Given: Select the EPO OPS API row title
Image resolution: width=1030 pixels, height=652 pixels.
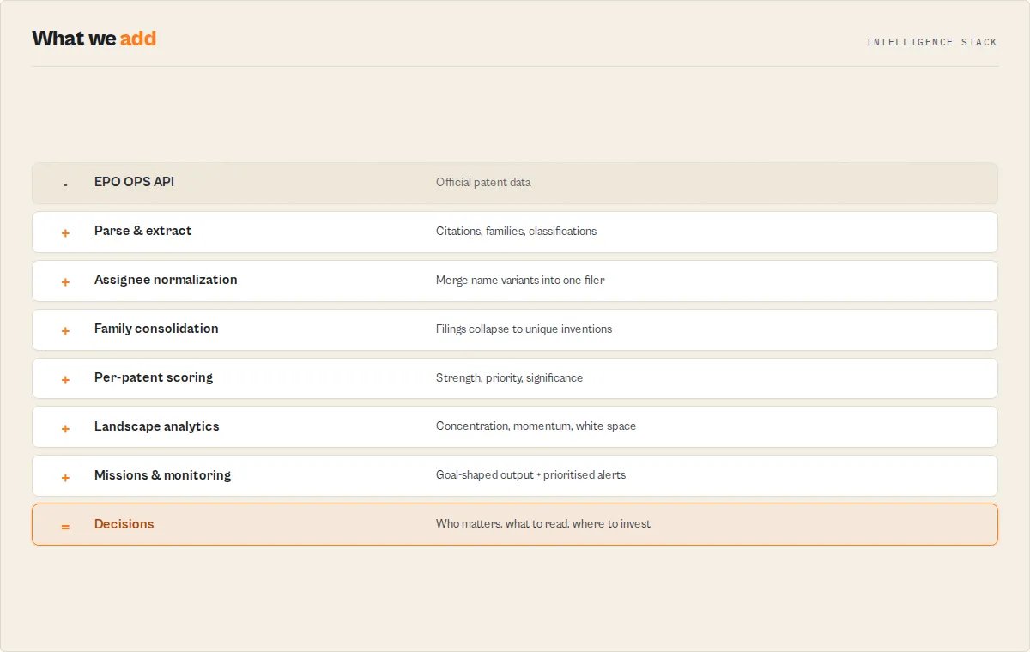Looking at the screenshot, I should 134,182.
